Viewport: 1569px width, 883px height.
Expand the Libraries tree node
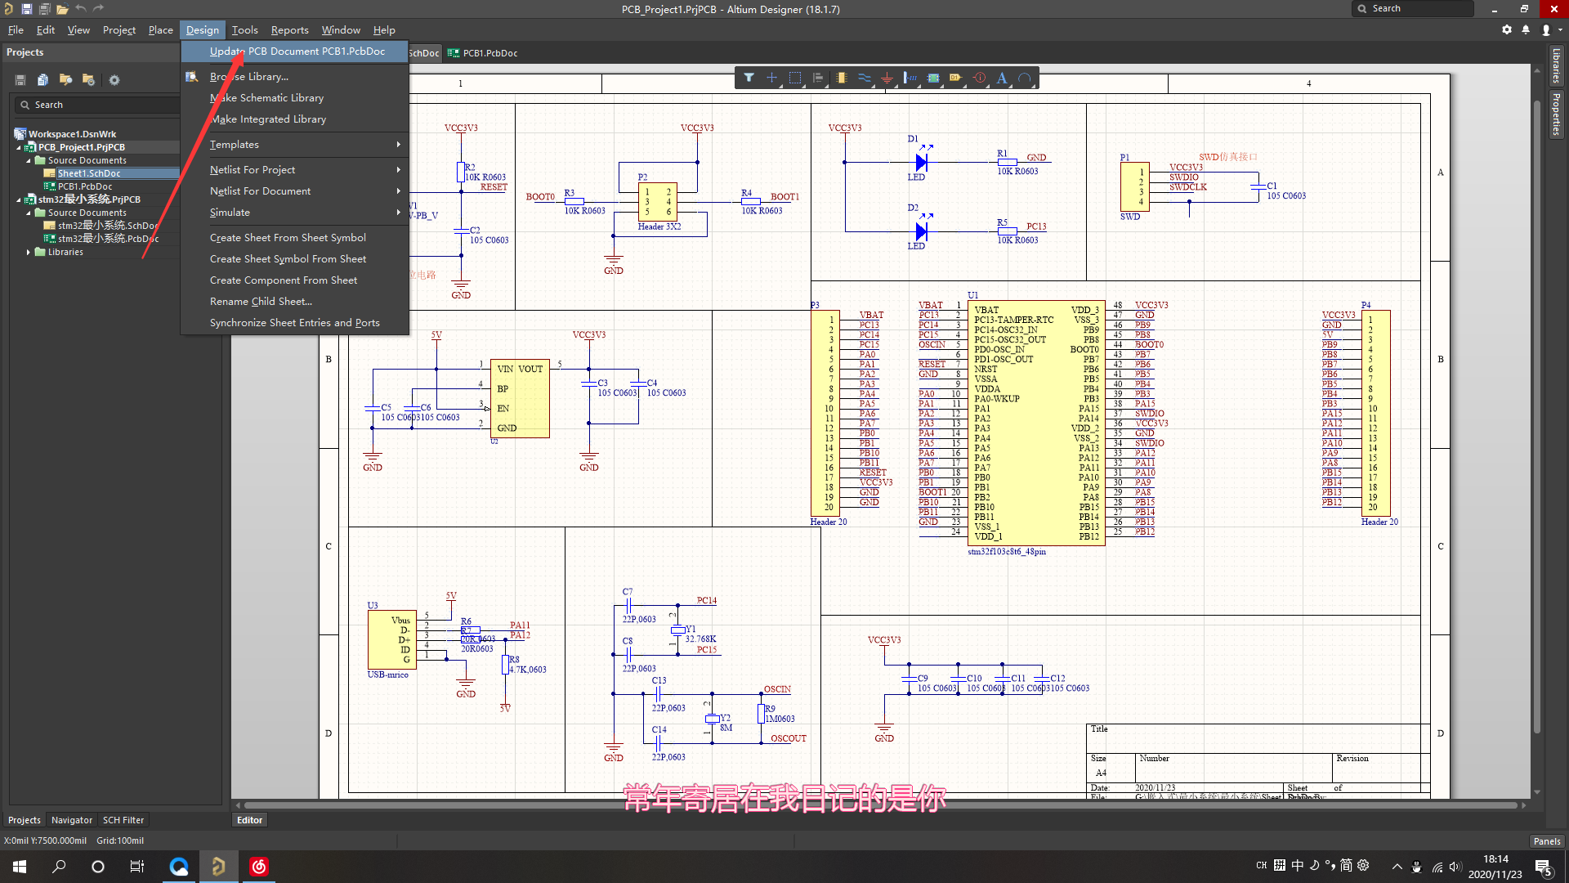pos(29,253)
